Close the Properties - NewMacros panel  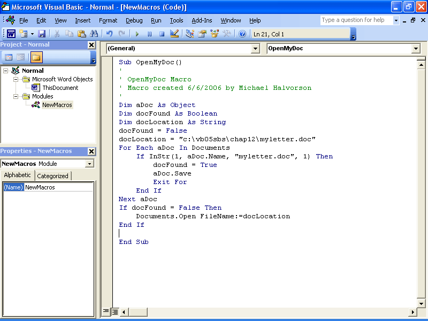91,151
